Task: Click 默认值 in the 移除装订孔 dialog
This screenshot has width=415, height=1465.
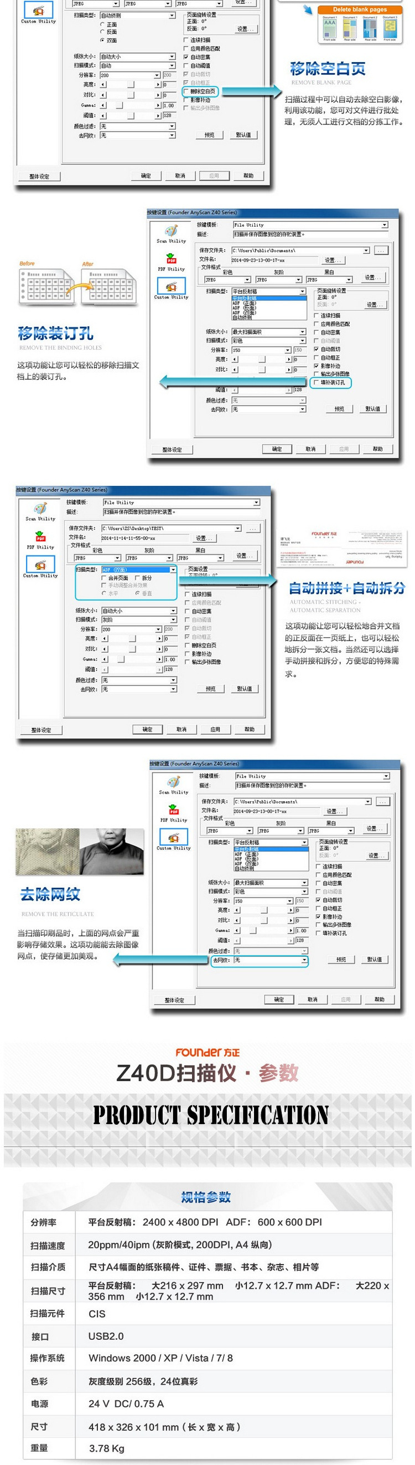Action: tap(372, 409)
